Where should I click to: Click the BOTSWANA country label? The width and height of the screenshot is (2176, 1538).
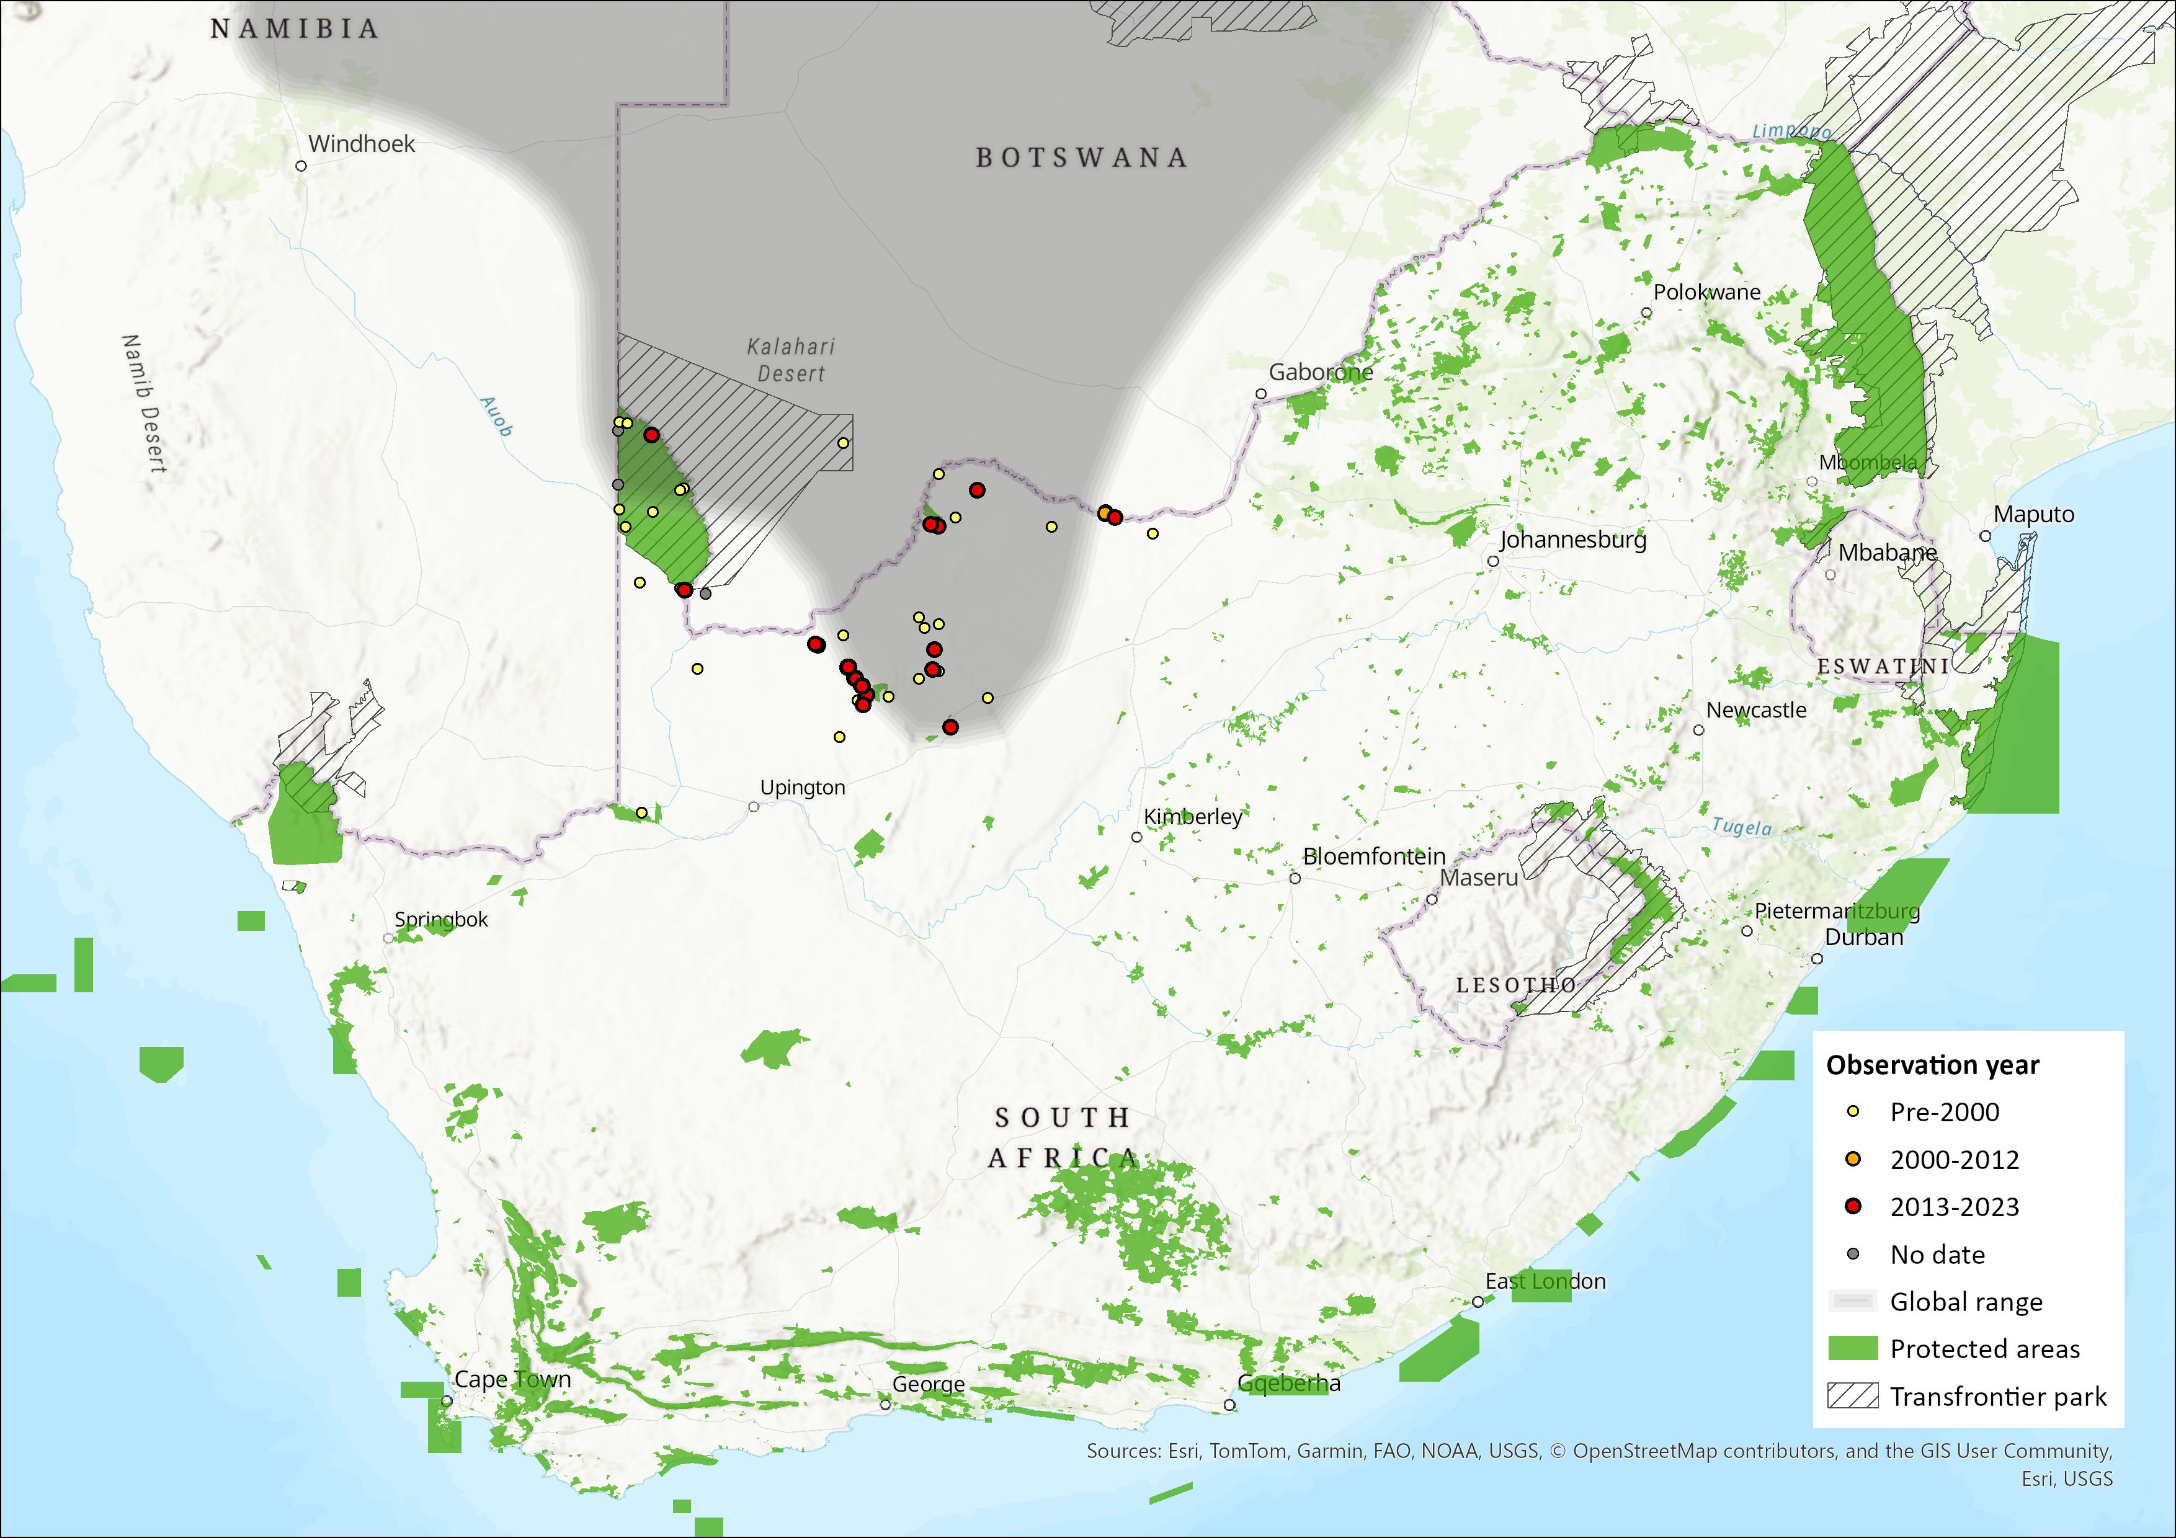pyautogui.click(x=1081, y=158)
